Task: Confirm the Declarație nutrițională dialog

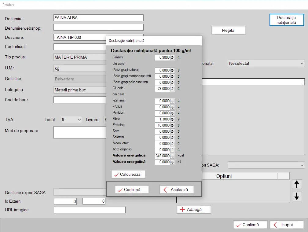Action: pos(132,190)
